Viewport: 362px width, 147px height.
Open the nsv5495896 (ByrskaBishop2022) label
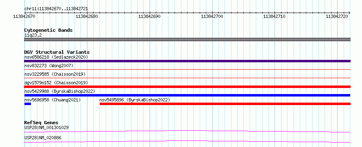[135, 100]
